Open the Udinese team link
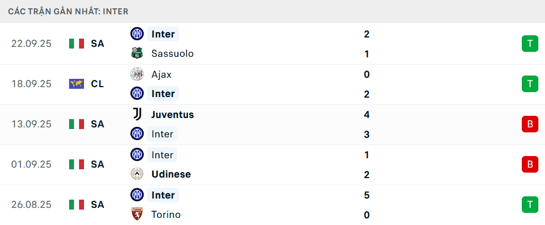 coord(171,174)
